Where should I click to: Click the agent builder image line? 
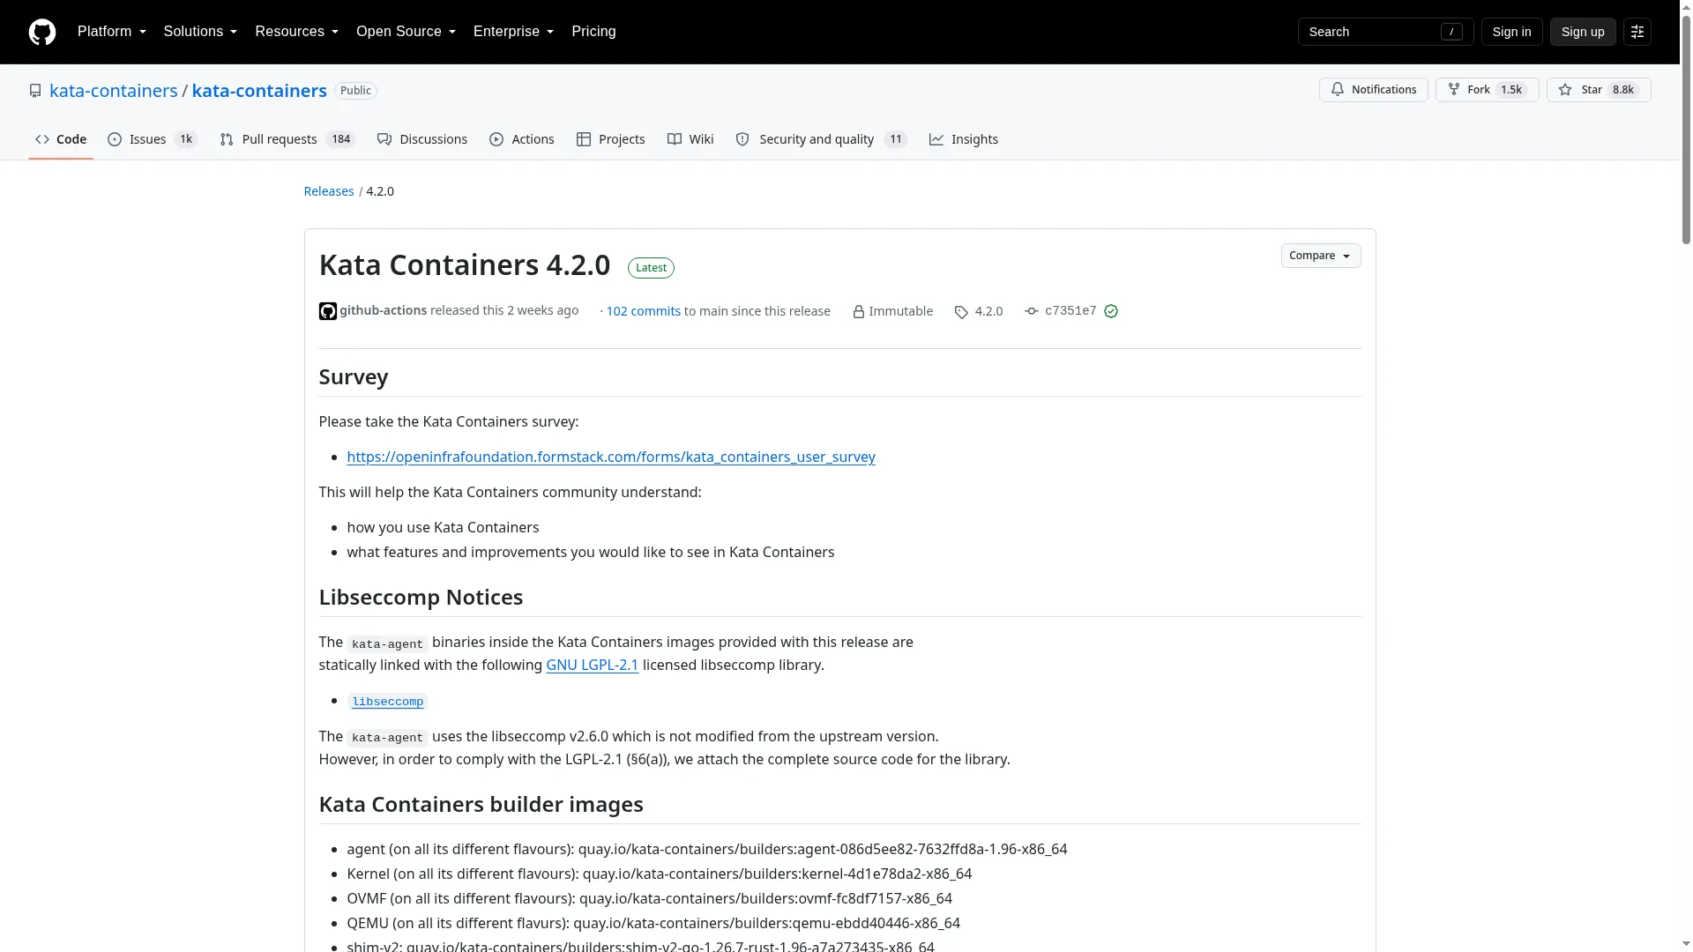pos(706,849)
